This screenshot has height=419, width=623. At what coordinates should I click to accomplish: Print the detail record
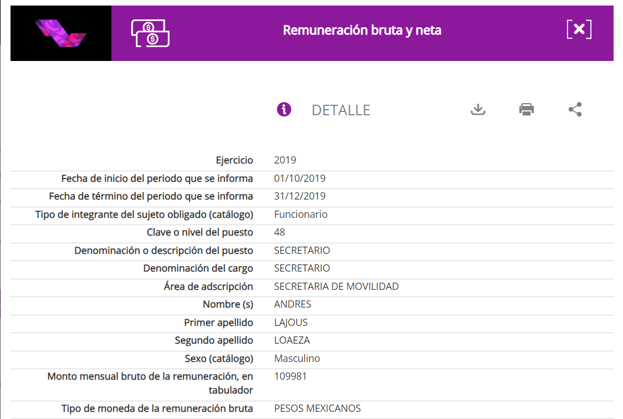527,109
